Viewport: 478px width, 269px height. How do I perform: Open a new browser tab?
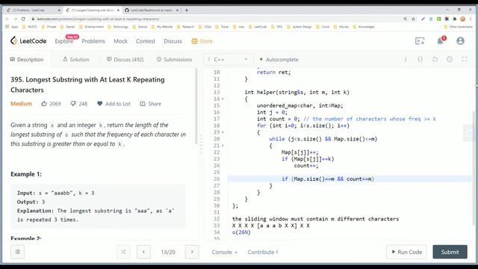(187, 10)
